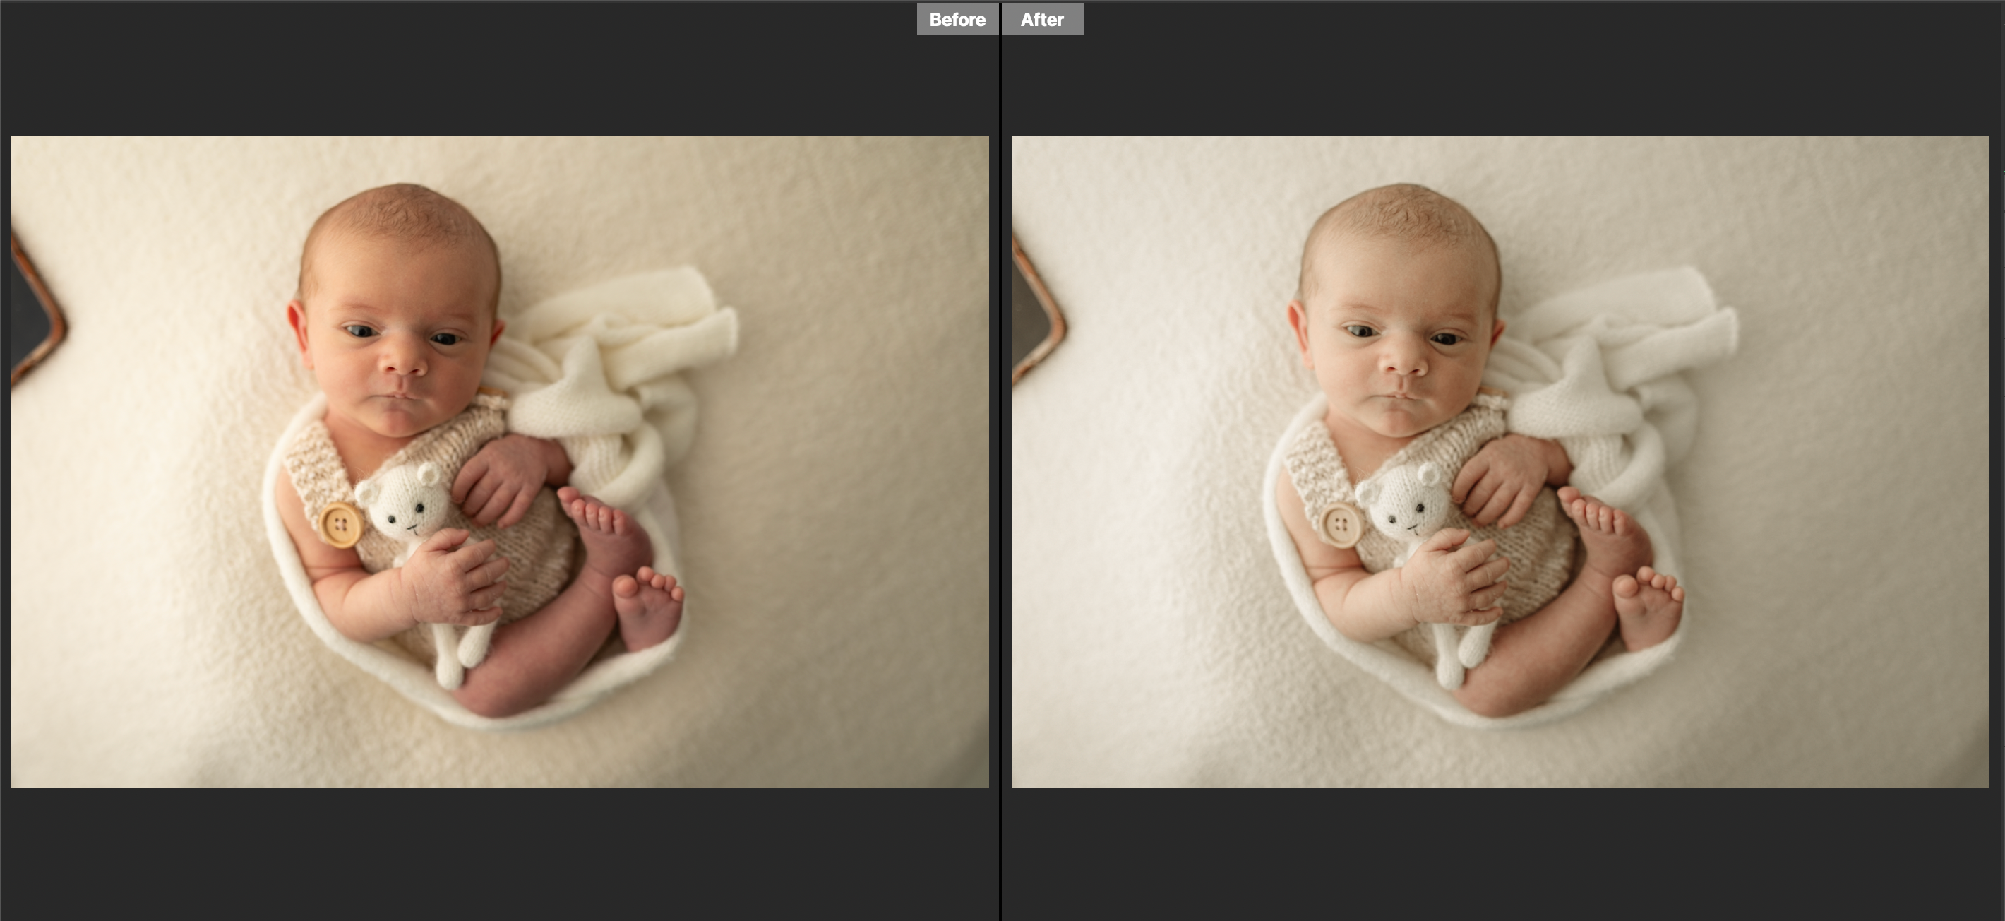Click the After label
The height and width of the screenshot is (921, 2005).
(x=1041, y=20)
